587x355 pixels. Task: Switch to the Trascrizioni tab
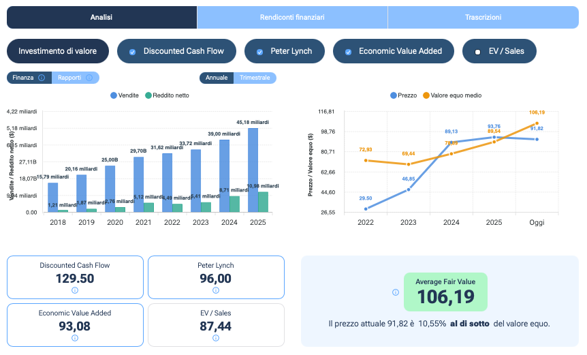click(x=483, y=17)
